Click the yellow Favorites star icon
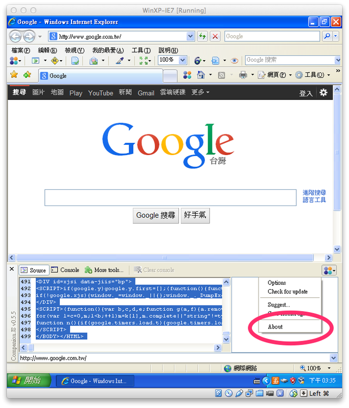 coord(14,75)
